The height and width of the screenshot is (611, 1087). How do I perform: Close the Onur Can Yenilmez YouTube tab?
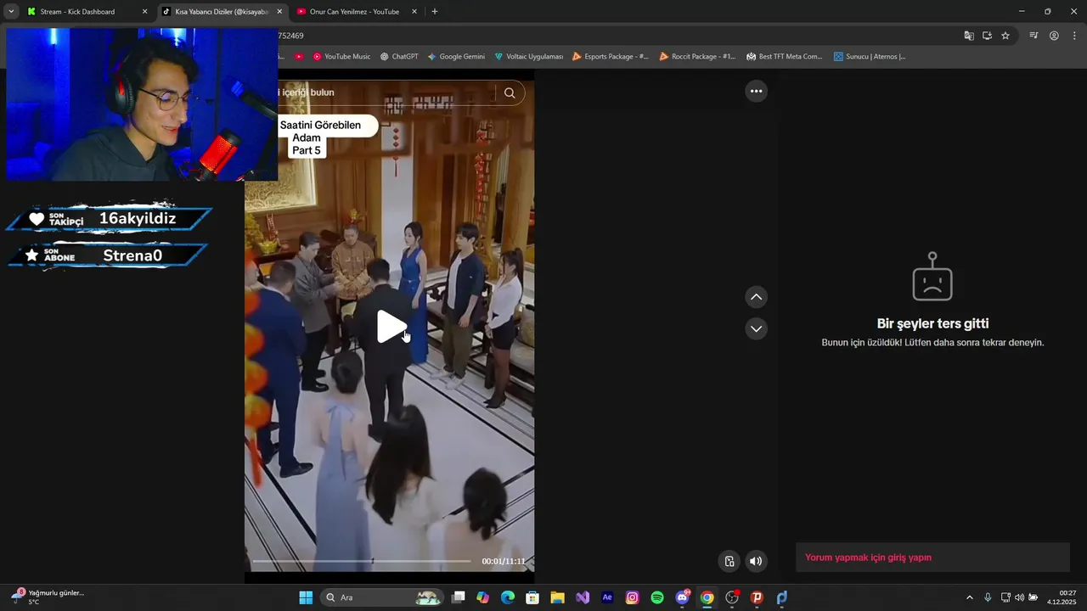click(x=414, y=12)
